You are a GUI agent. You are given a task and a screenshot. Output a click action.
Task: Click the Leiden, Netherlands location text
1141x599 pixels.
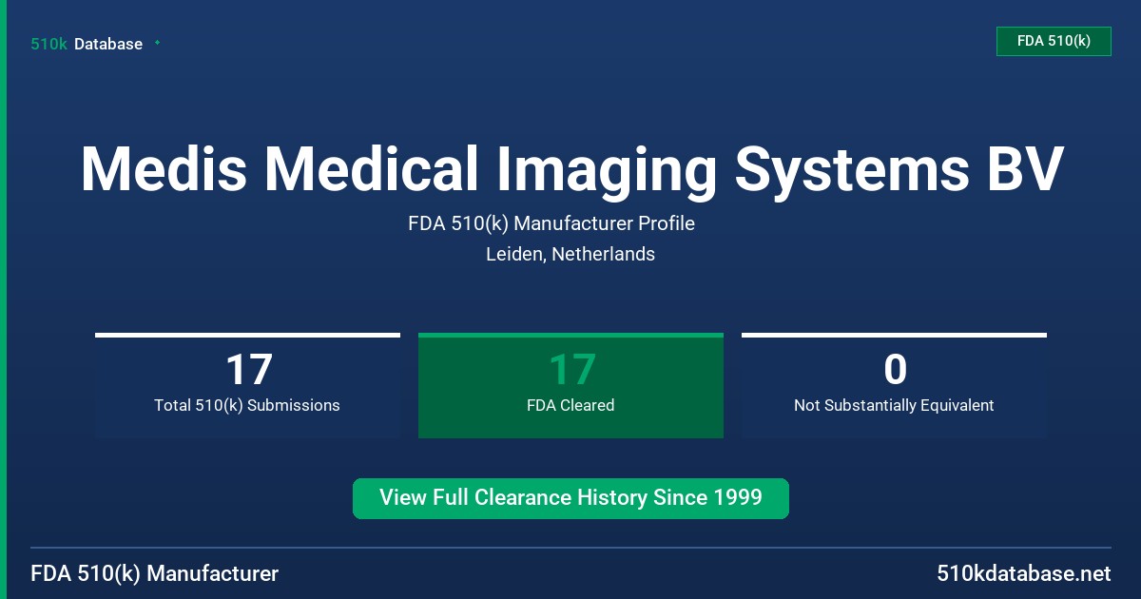[x=570, y=255]
